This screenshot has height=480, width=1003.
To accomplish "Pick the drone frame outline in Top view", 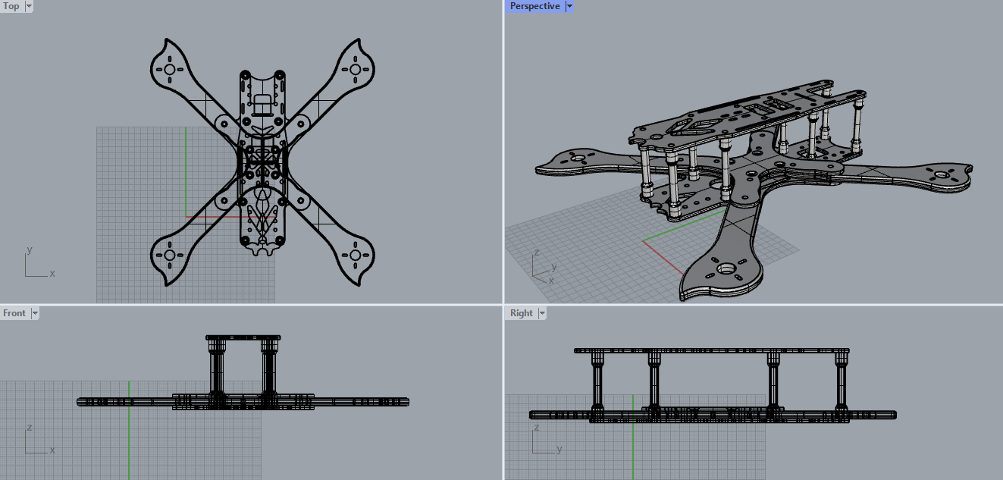I will [x=262, y=163].
